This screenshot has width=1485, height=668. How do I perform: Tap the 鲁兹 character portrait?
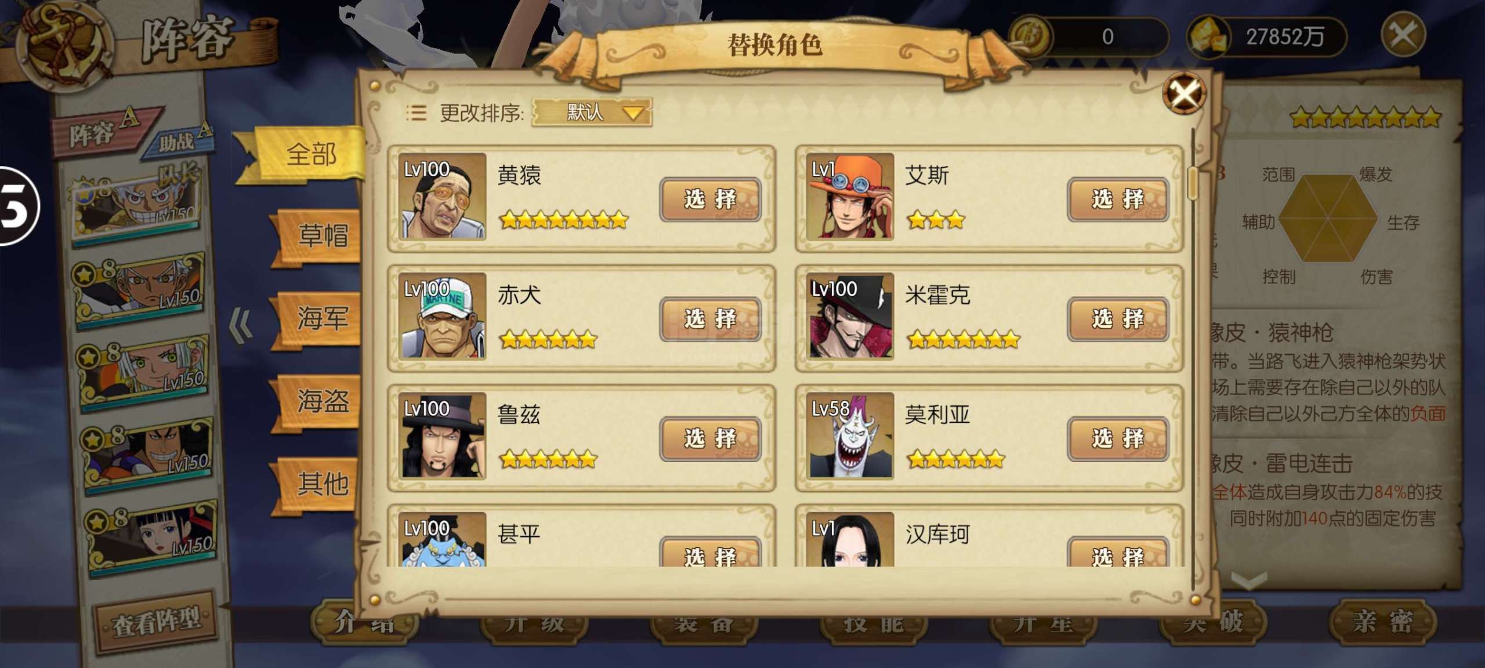click(442, 435)
